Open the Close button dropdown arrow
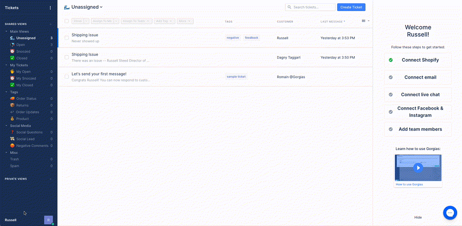This screenshot has width=462, height=226. [x=86, y=21]
